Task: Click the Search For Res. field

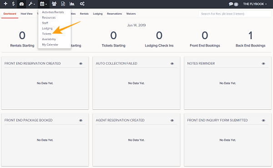Action: [235, 14]
